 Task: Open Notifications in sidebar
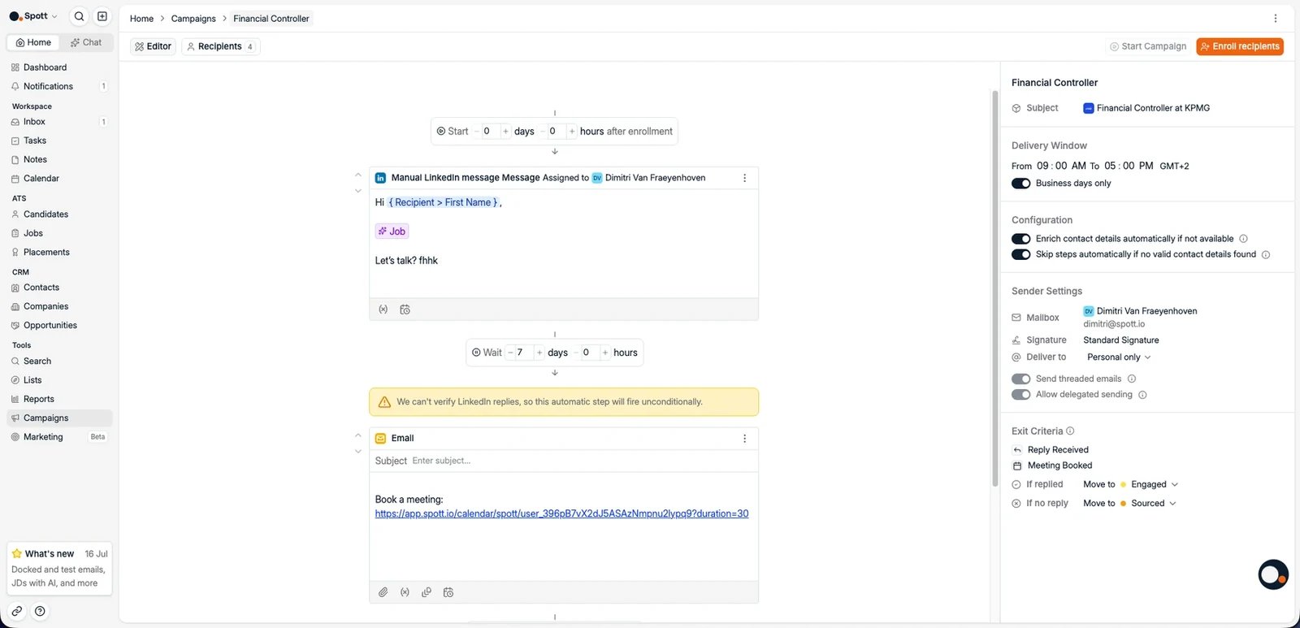[x=59, y=86]
